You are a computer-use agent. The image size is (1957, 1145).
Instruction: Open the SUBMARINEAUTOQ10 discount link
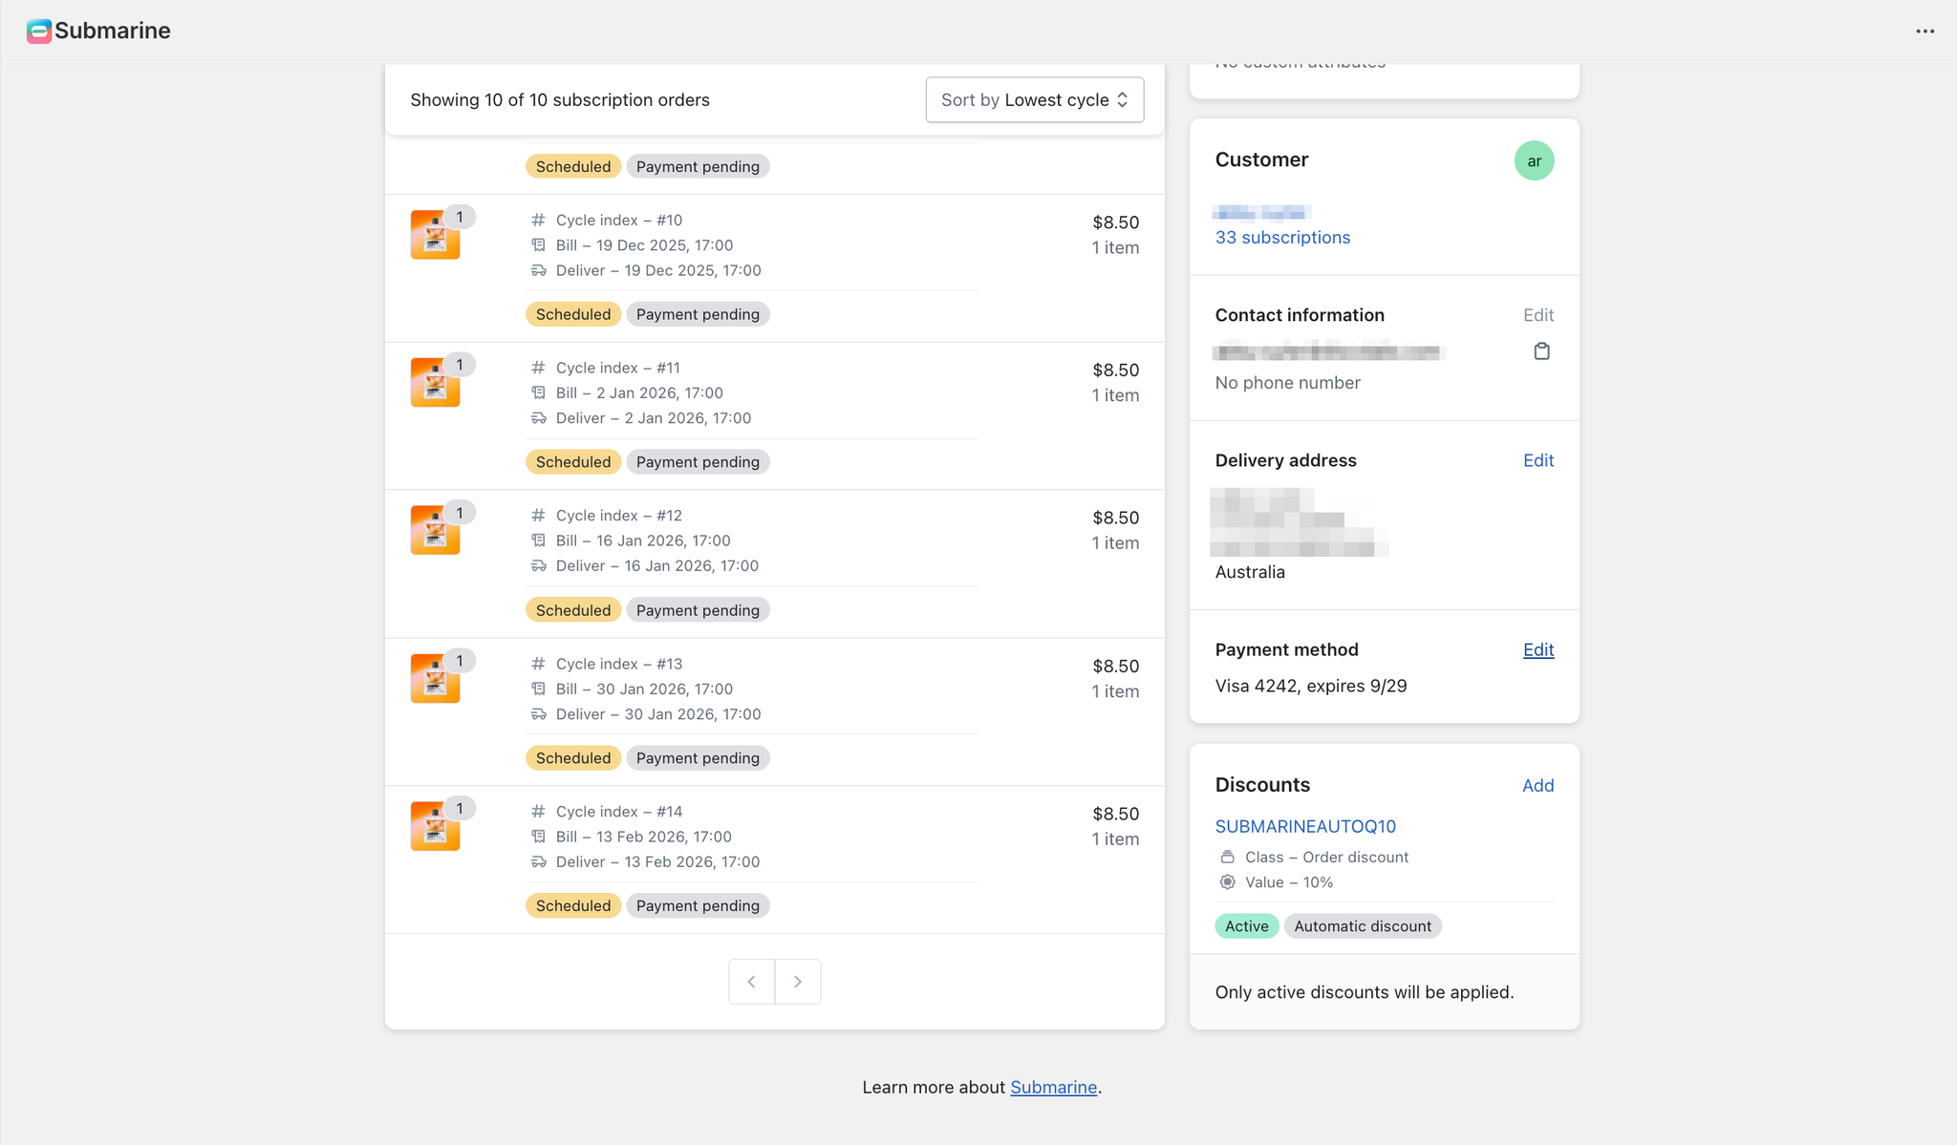[1305, 826]
